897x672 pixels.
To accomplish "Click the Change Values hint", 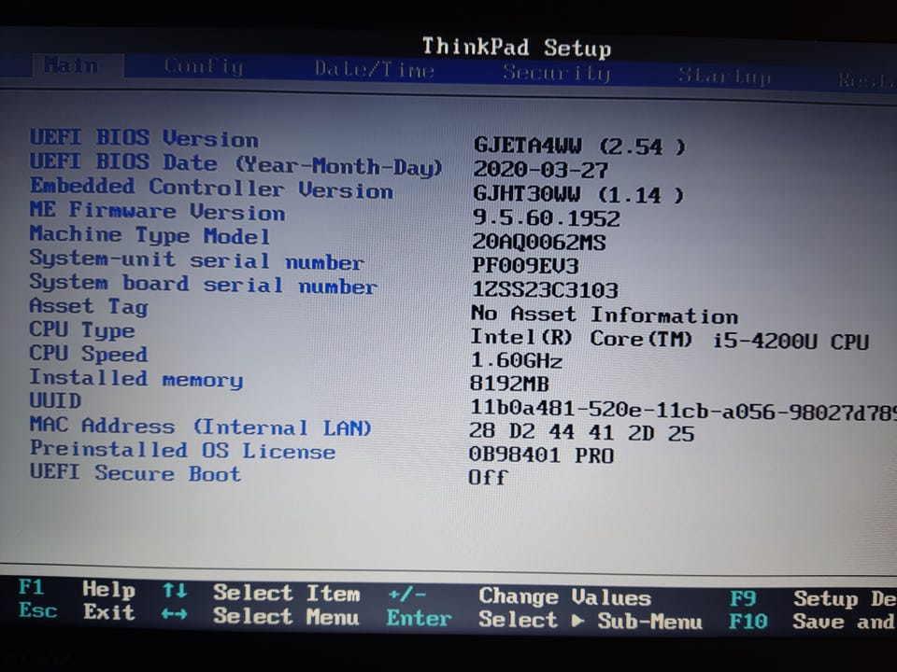I will coord(565,597).
